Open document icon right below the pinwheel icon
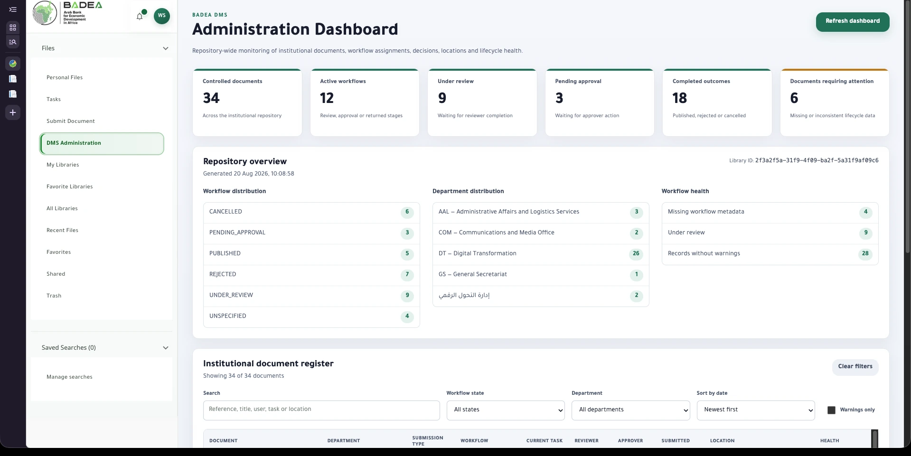Viewport: 911px width, 456px height. point(13,79)
